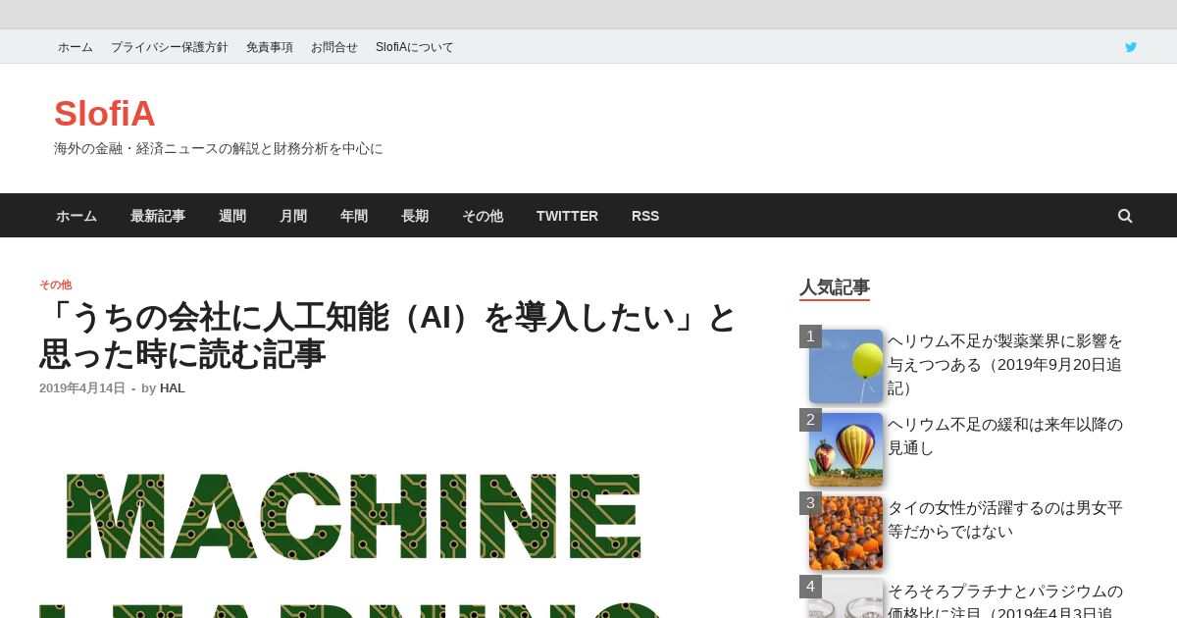Select TWITTER menu item
Screen dimensions: 1177x618
point(567,216)
